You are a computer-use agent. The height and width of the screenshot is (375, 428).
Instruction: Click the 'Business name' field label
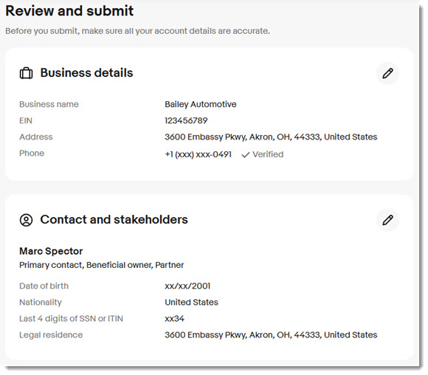coord(49,104)
